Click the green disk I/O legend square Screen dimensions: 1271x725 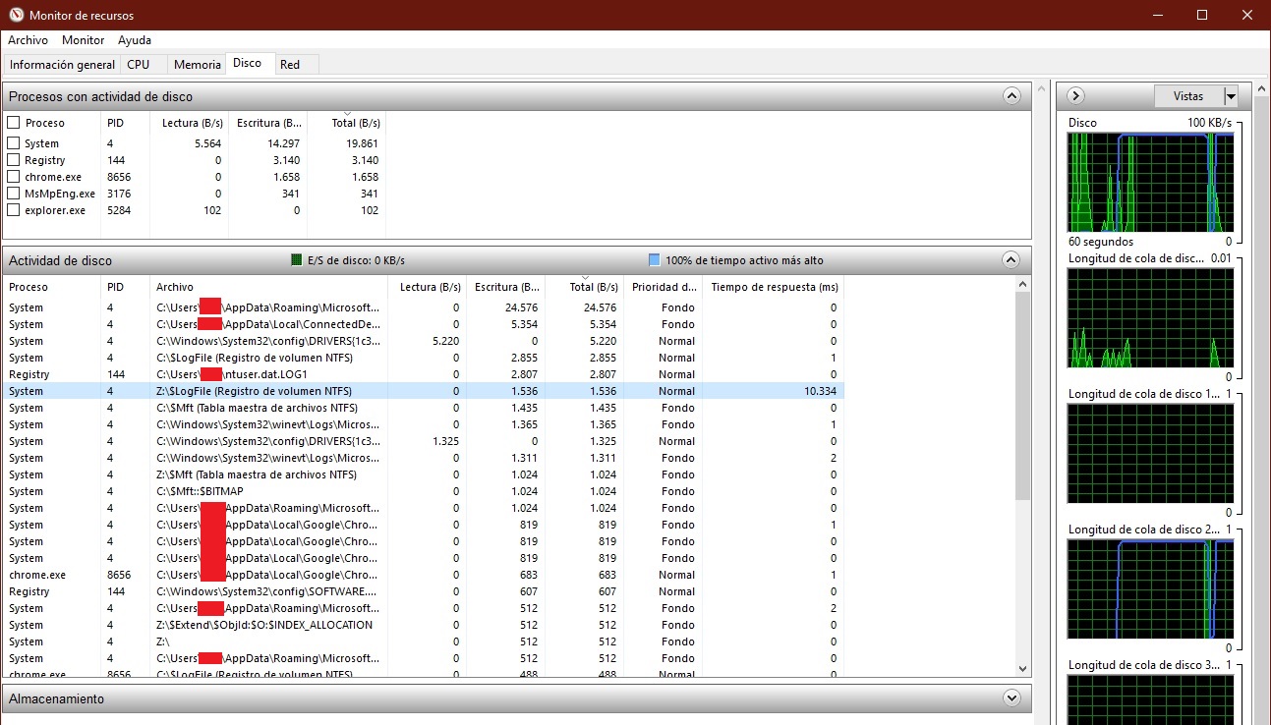(x=297, y=260)
